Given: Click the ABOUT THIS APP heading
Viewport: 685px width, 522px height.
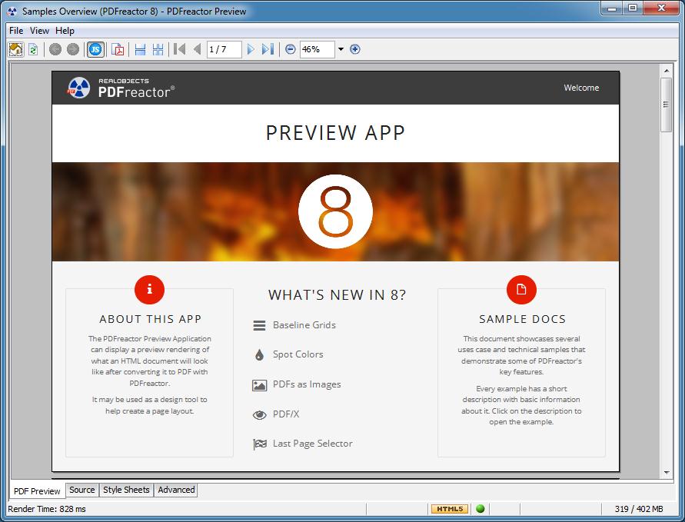Looking at the screenshot, I should click(x=150, y=319).
